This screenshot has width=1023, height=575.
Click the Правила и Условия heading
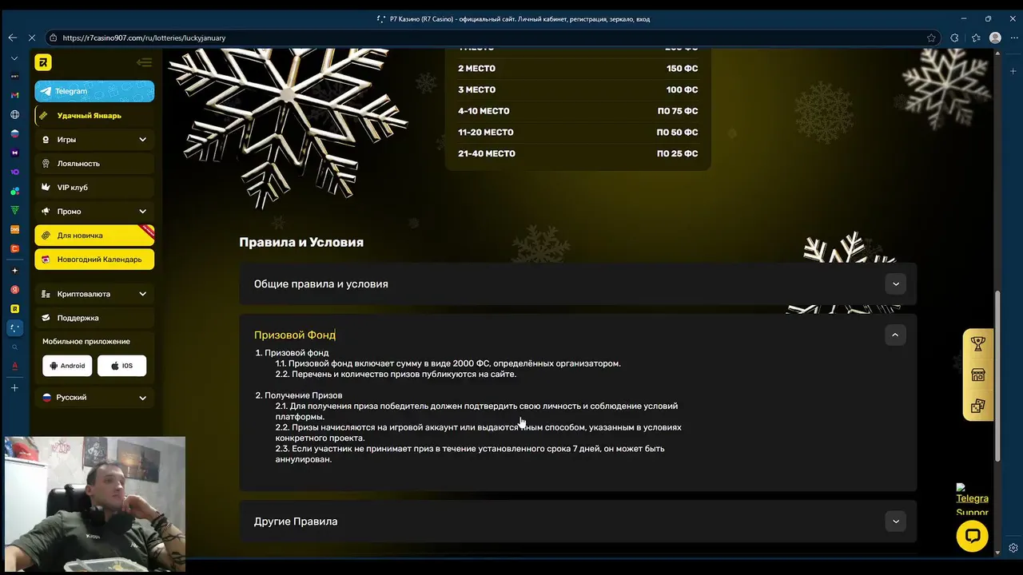(301, 242)
